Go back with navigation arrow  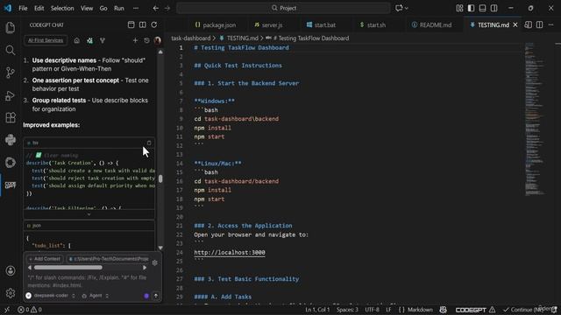pos(156,8)
